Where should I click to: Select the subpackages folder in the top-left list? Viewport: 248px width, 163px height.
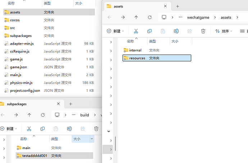[x=49, y=36]
